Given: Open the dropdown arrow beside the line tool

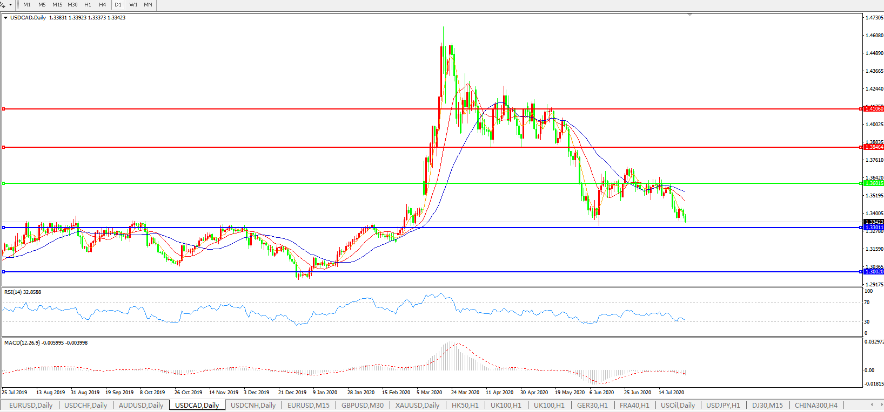Looking at the screenshot, I should (x=10, y=5).
